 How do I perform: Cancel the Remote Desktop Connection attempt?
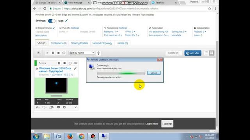154,73
